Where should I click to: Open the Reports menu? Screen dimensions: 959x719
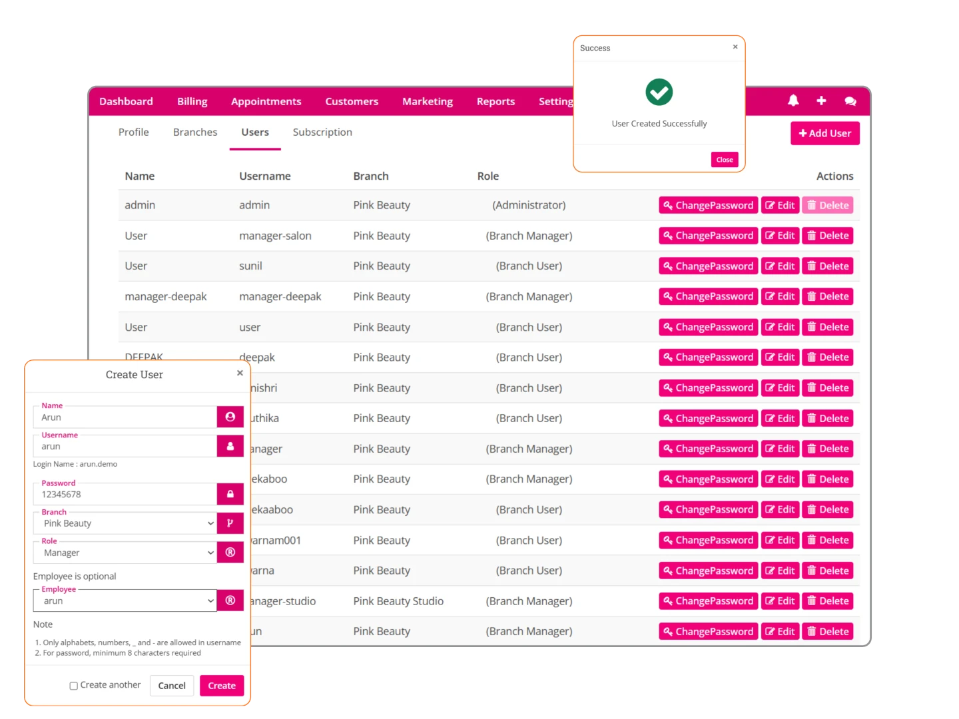pos(496,101)
